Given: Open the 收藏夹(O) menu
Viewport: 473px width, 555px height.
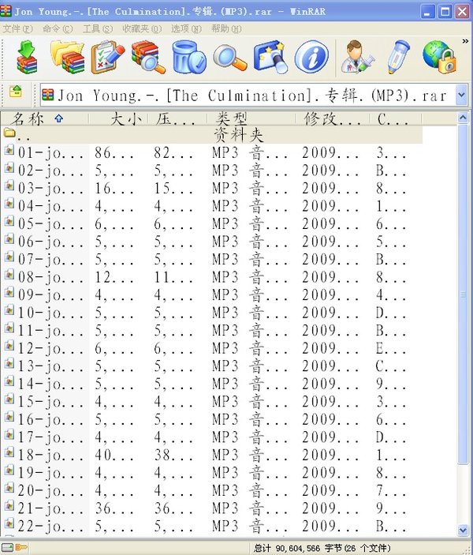Looking at the screenshot, I should (x=142, y=28).
